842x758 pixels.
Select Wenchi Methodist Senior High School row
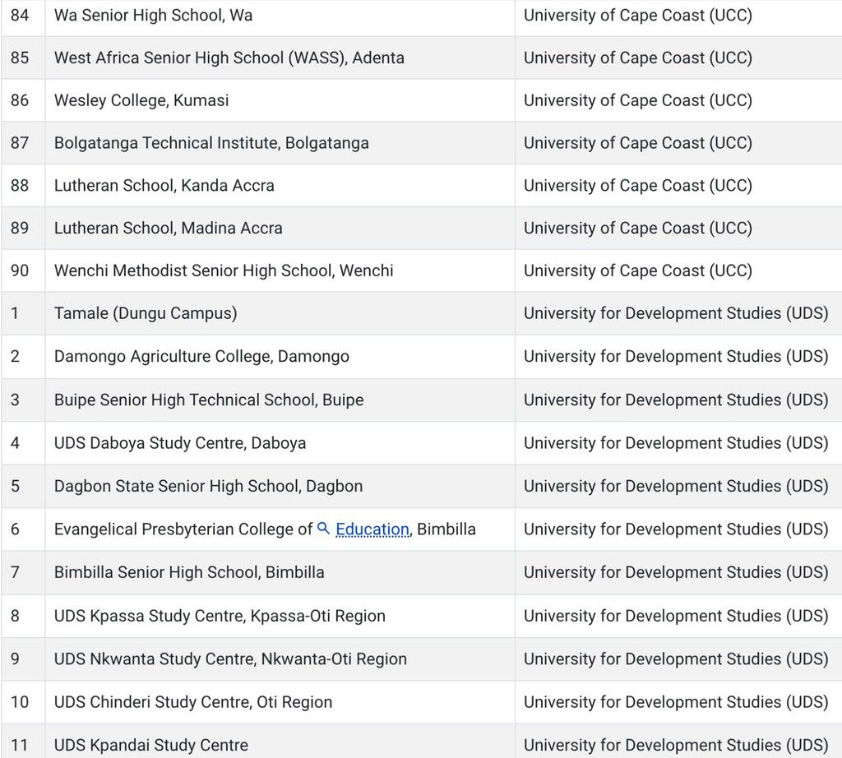click(224, 270)
